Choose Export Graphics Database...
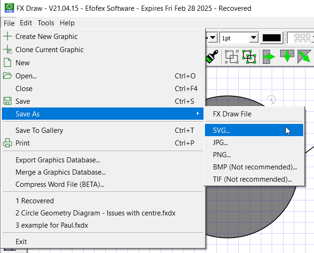 coord(102,160)
